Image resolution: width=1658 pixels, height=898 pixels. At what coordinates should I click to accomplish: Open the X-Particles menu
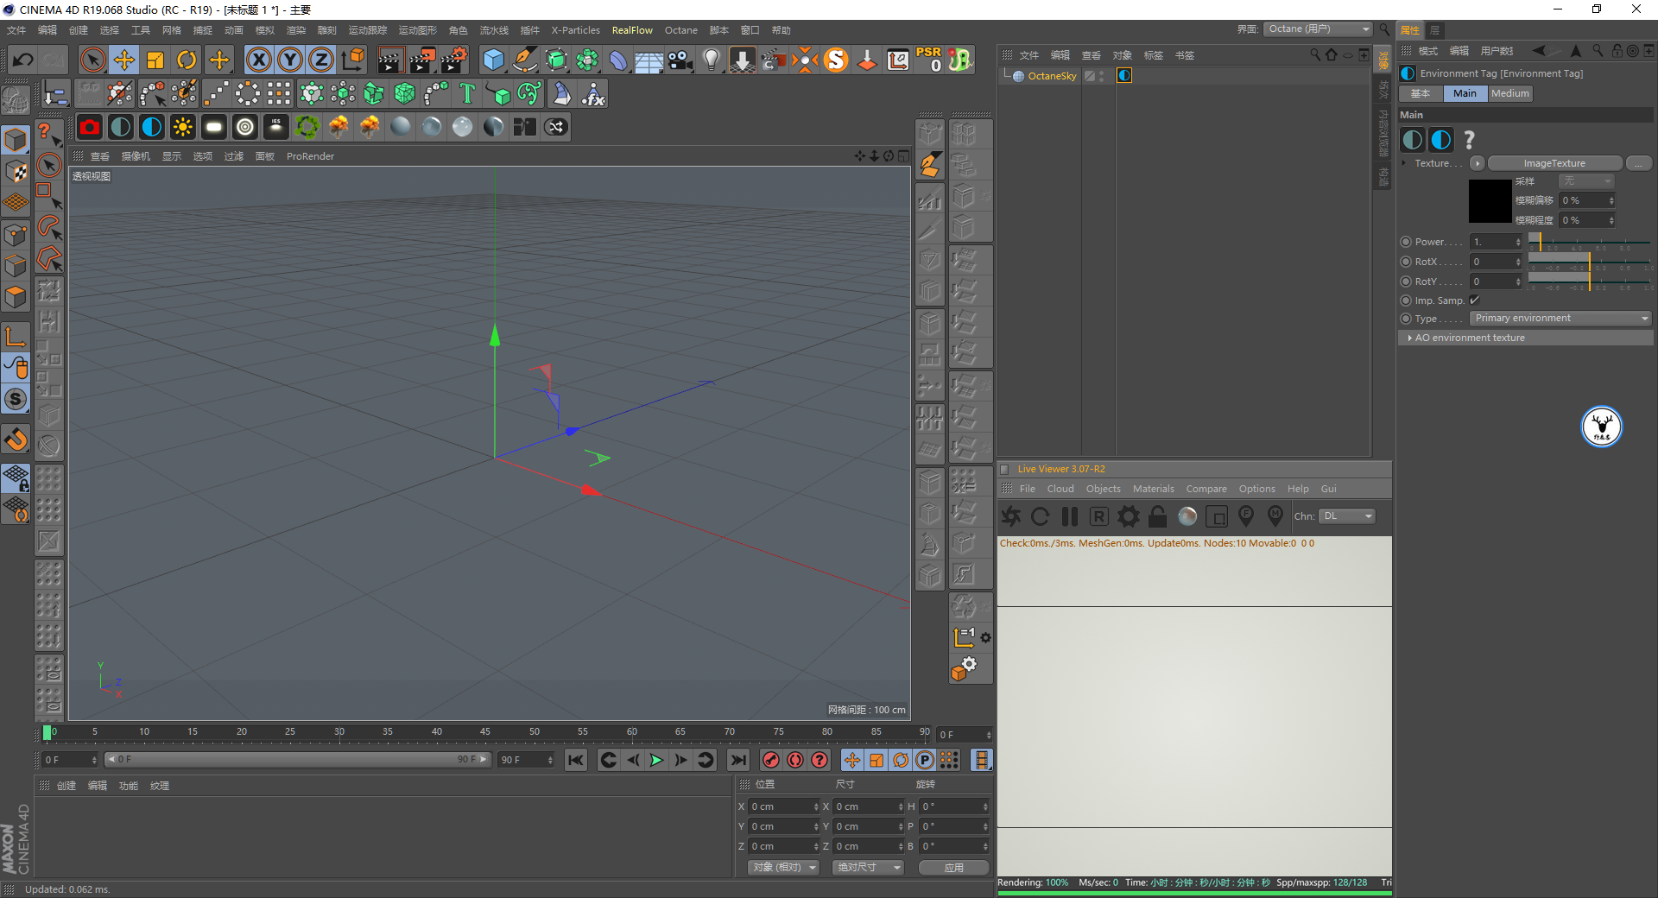point(575,30)
